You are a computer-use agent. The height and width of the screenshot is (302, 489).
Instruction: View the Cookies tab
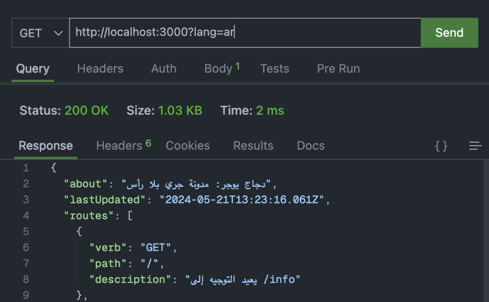coord(187,146)
